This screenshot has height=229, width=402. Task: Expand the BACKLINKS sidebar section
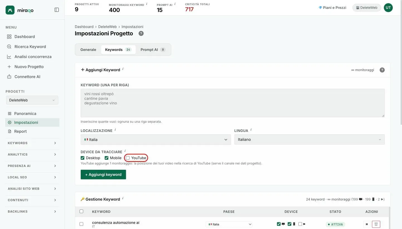coord(32,211)
